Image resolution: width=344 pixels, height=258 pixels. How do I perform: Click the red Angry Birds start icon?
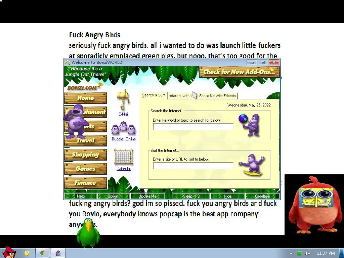9,253
